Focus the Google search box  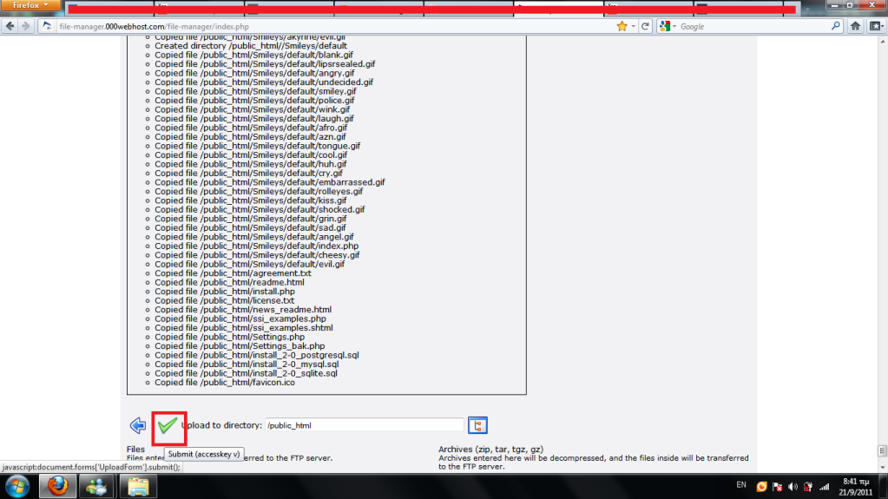pos(753,26)
